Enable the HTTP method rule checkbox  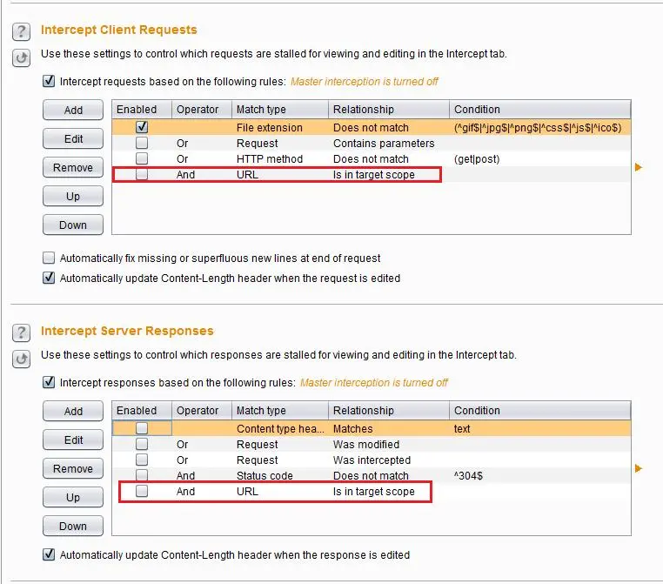pos(142,158)
